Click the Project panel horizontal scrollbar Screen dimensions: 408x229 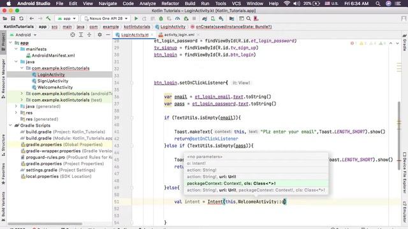click(x=45, y=223)
